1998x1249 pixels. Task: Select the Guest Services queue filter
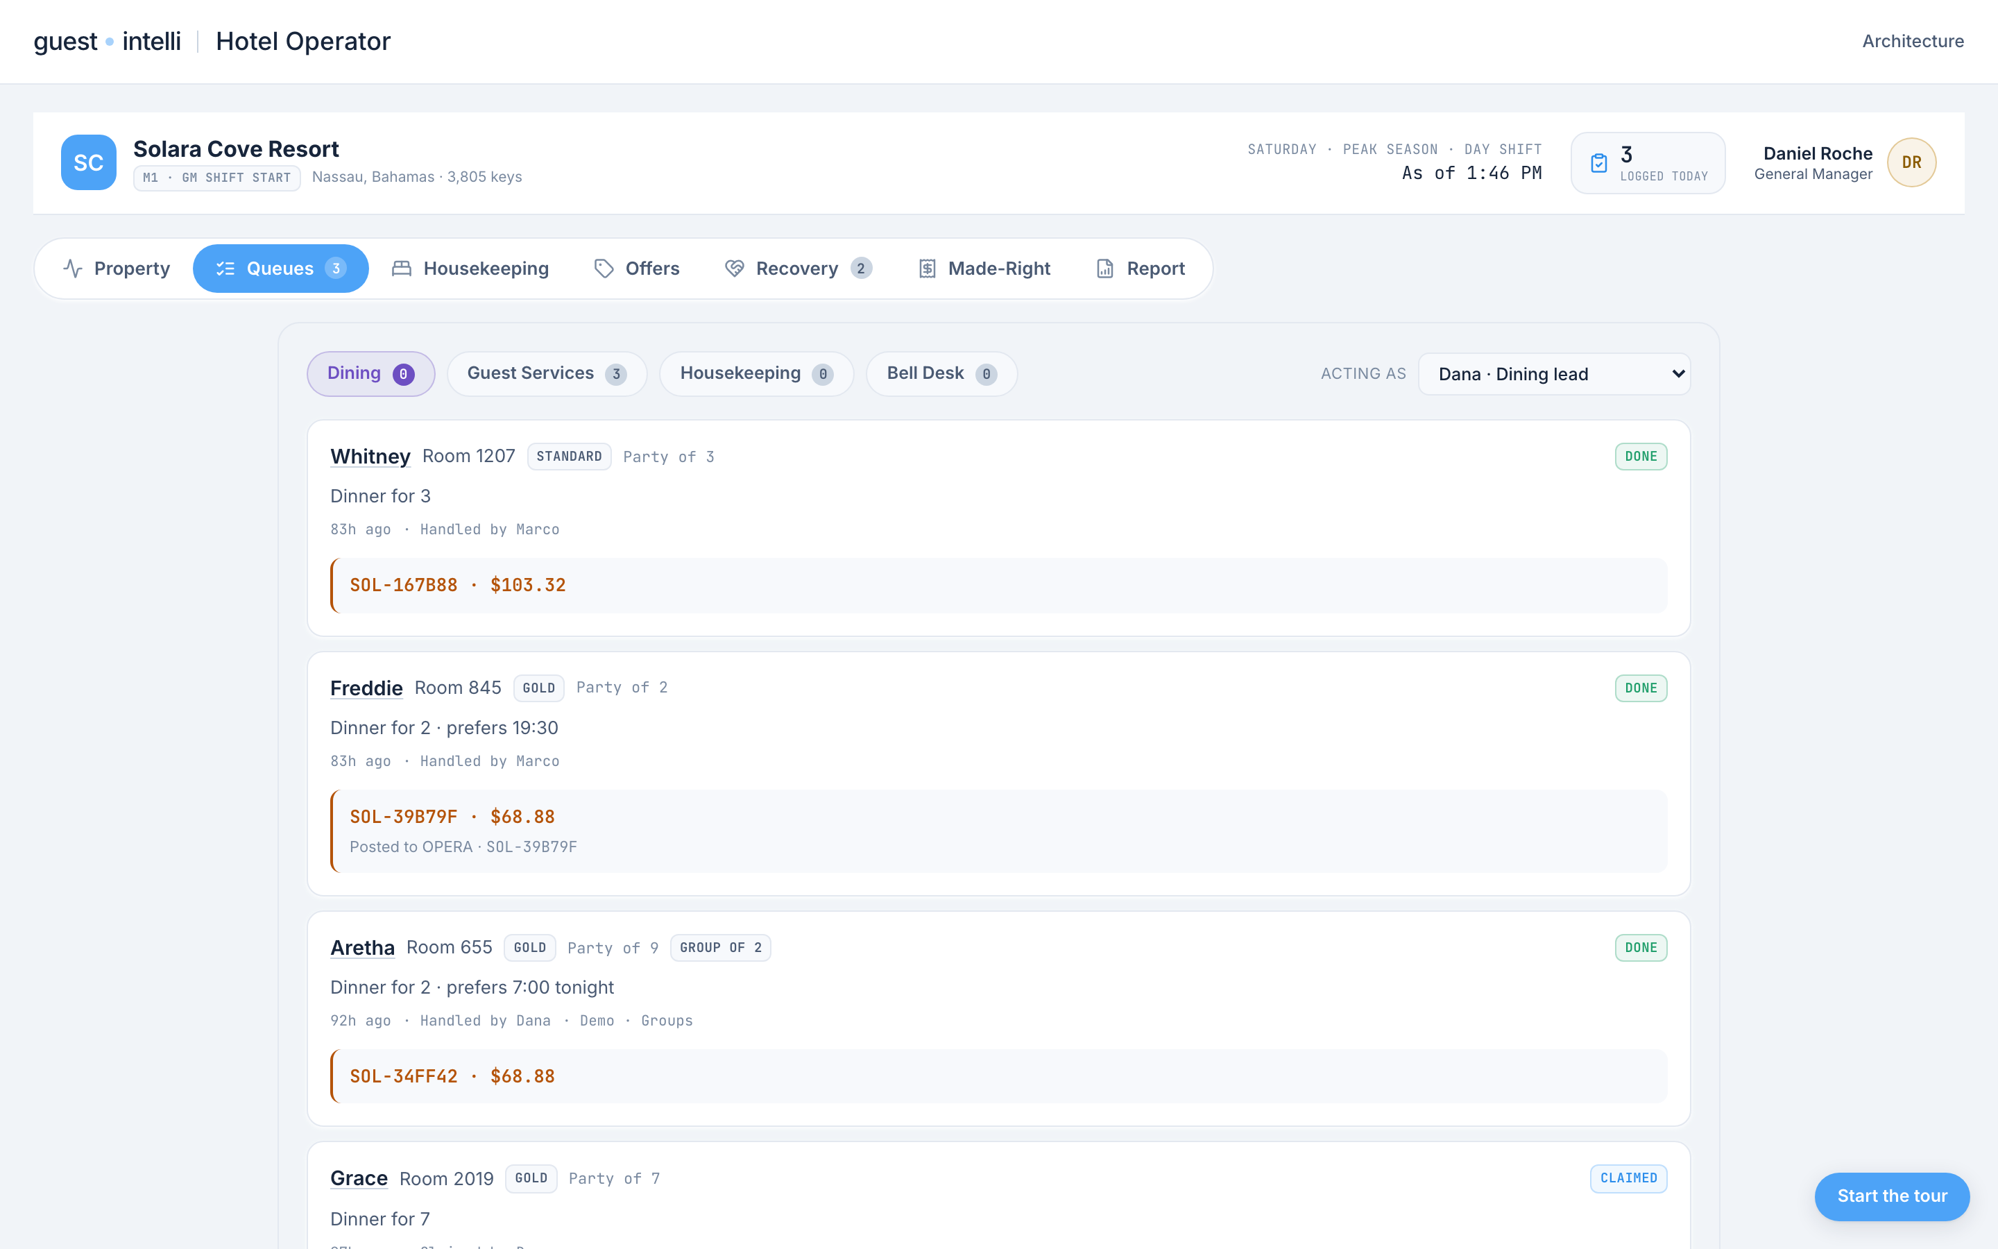coord(547,373)
